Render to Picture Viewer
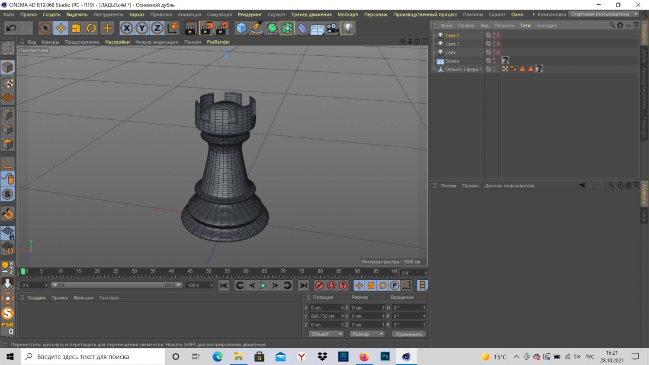The image size is (649, 365). tap(206, 28)
